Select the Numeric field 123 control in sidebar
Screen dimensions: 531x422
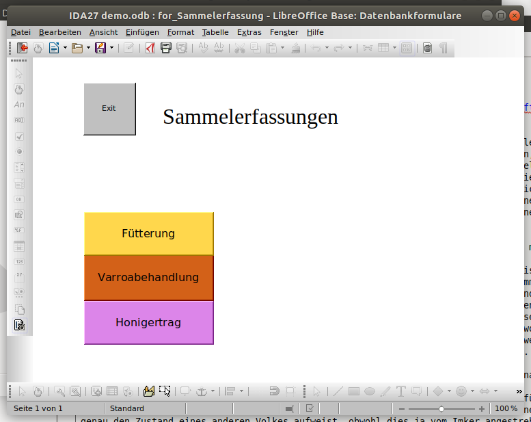[x=19, y=262]
